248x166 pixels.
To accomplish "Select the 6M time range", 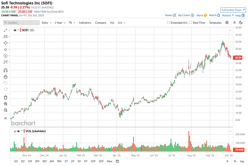I will [x=52, y=161].
